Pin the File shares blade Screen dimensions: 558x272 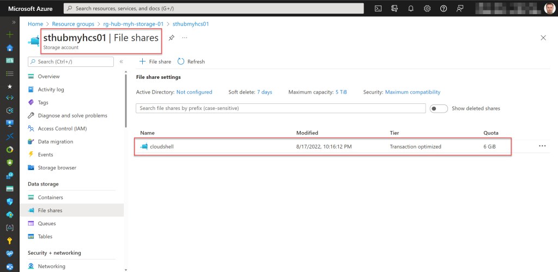171,38
